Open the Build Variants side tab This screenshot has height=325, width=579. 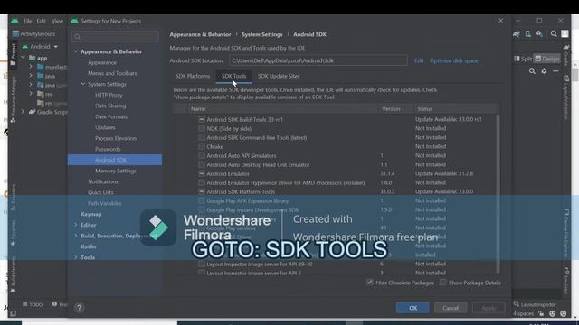[x=14, y=274]
